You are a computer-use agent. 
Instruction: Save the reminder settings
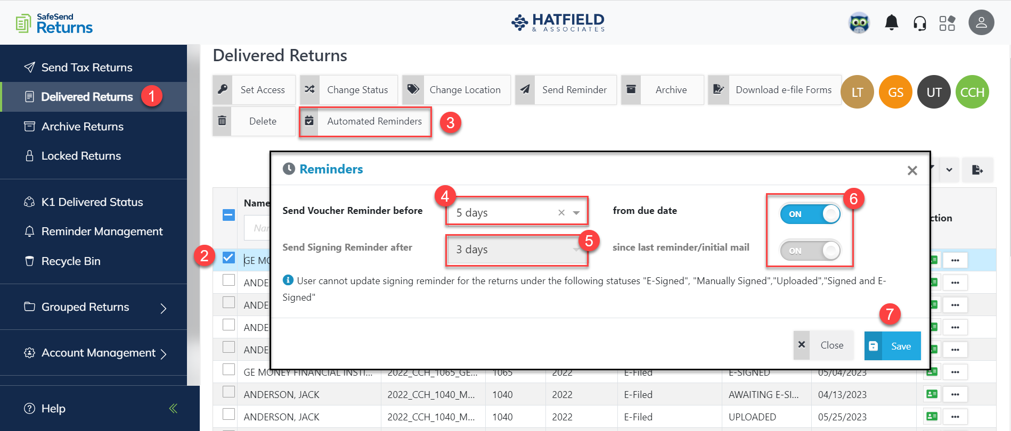point(892,346)
